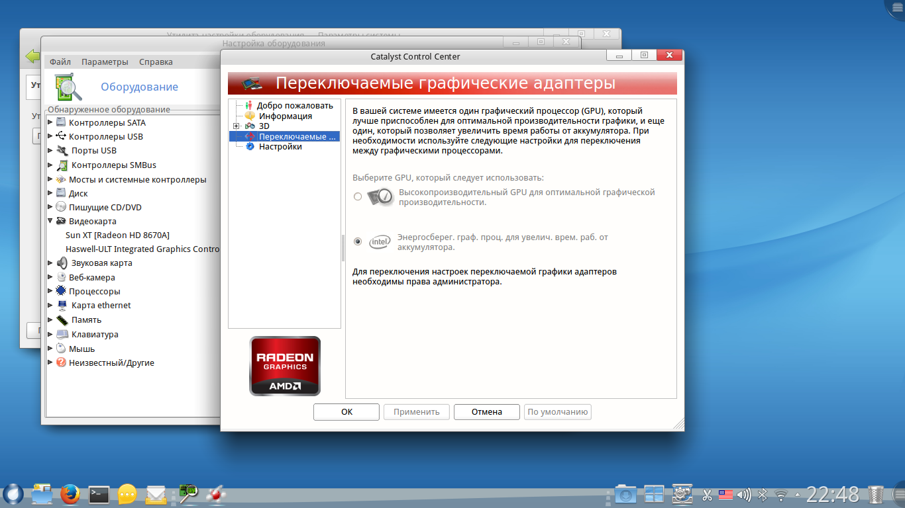Click the keyboard icon in hardware list
This screenshot has height=508, width=905.
click(x=62, y=334)
